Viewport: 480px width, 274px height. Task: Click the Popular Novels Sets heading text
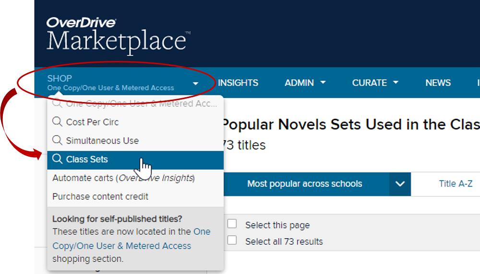click(351, 125)
